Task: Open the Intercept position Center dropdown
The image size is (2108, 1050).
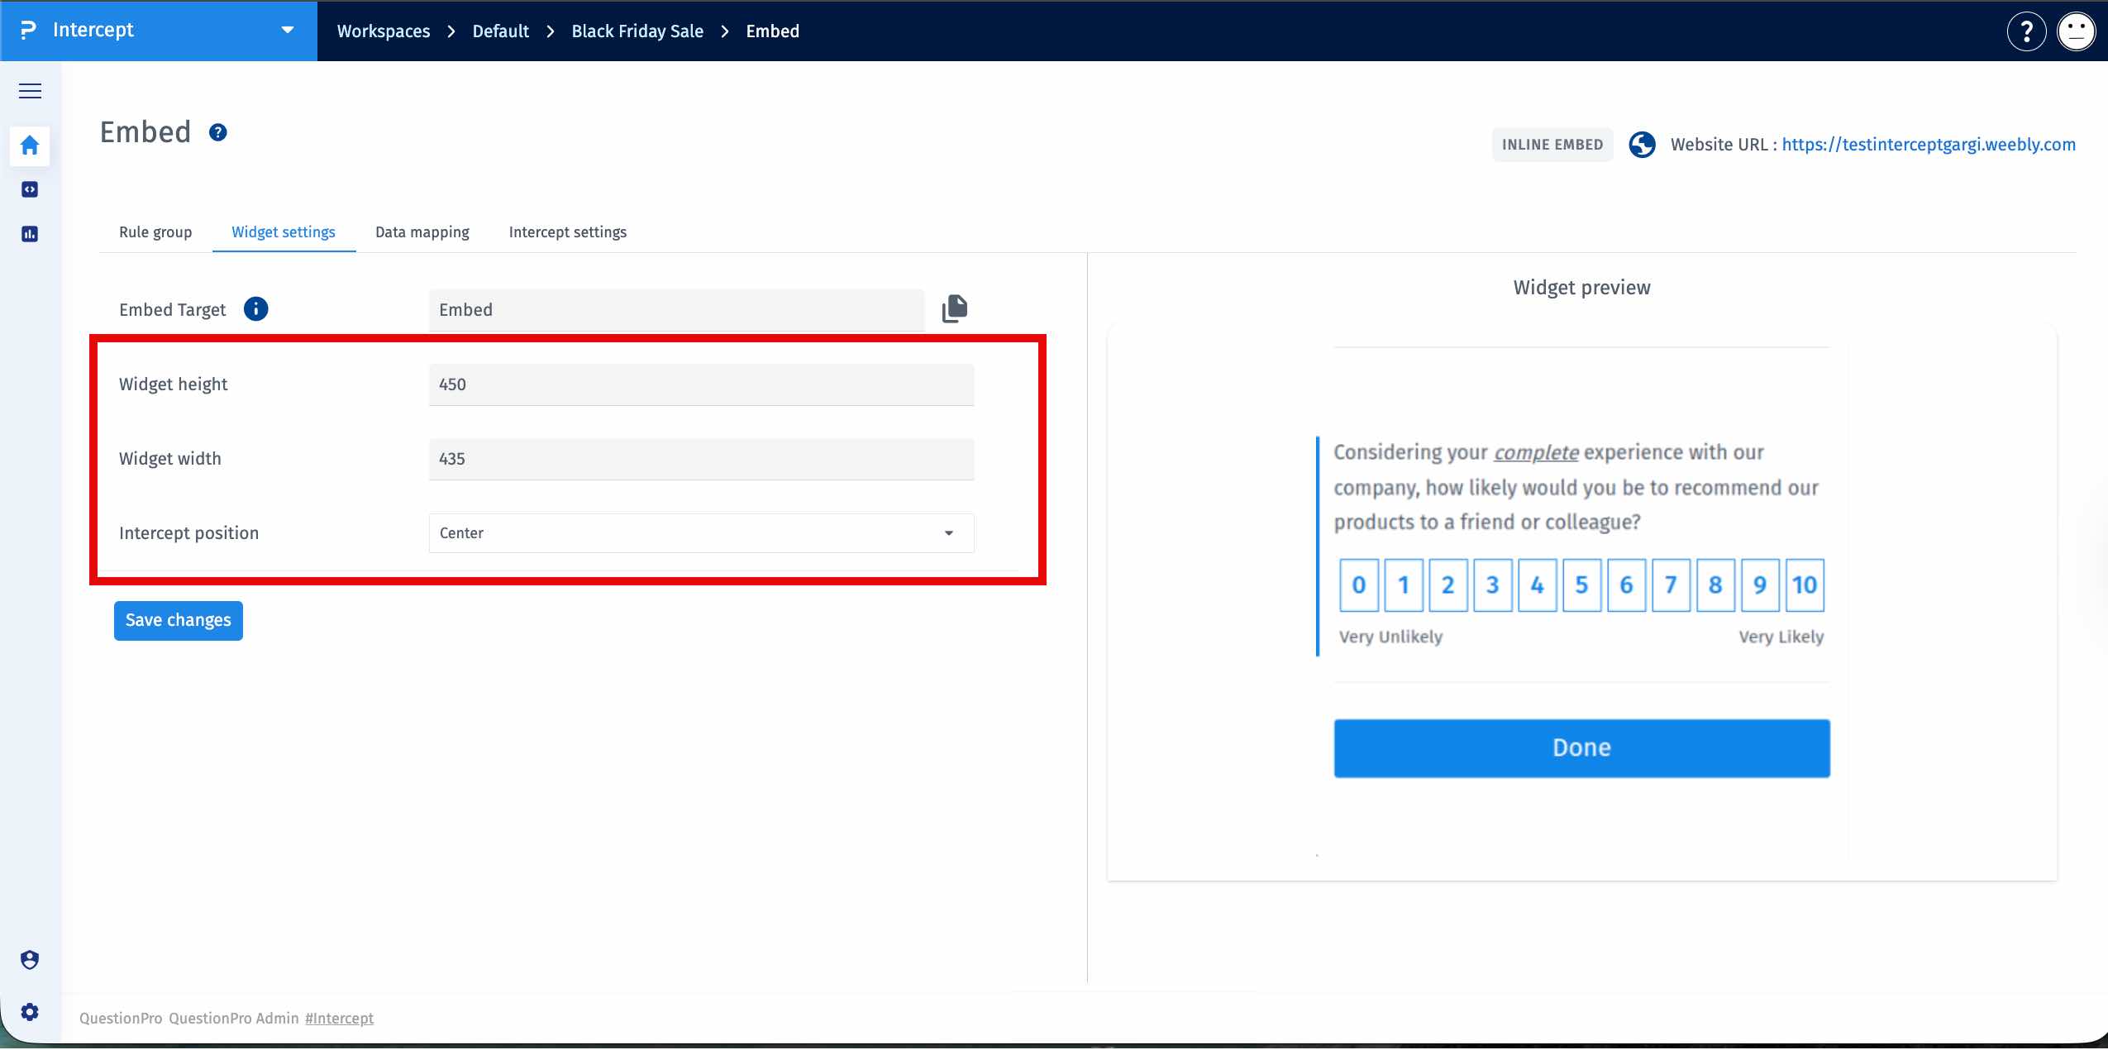Action: point(701,533)
